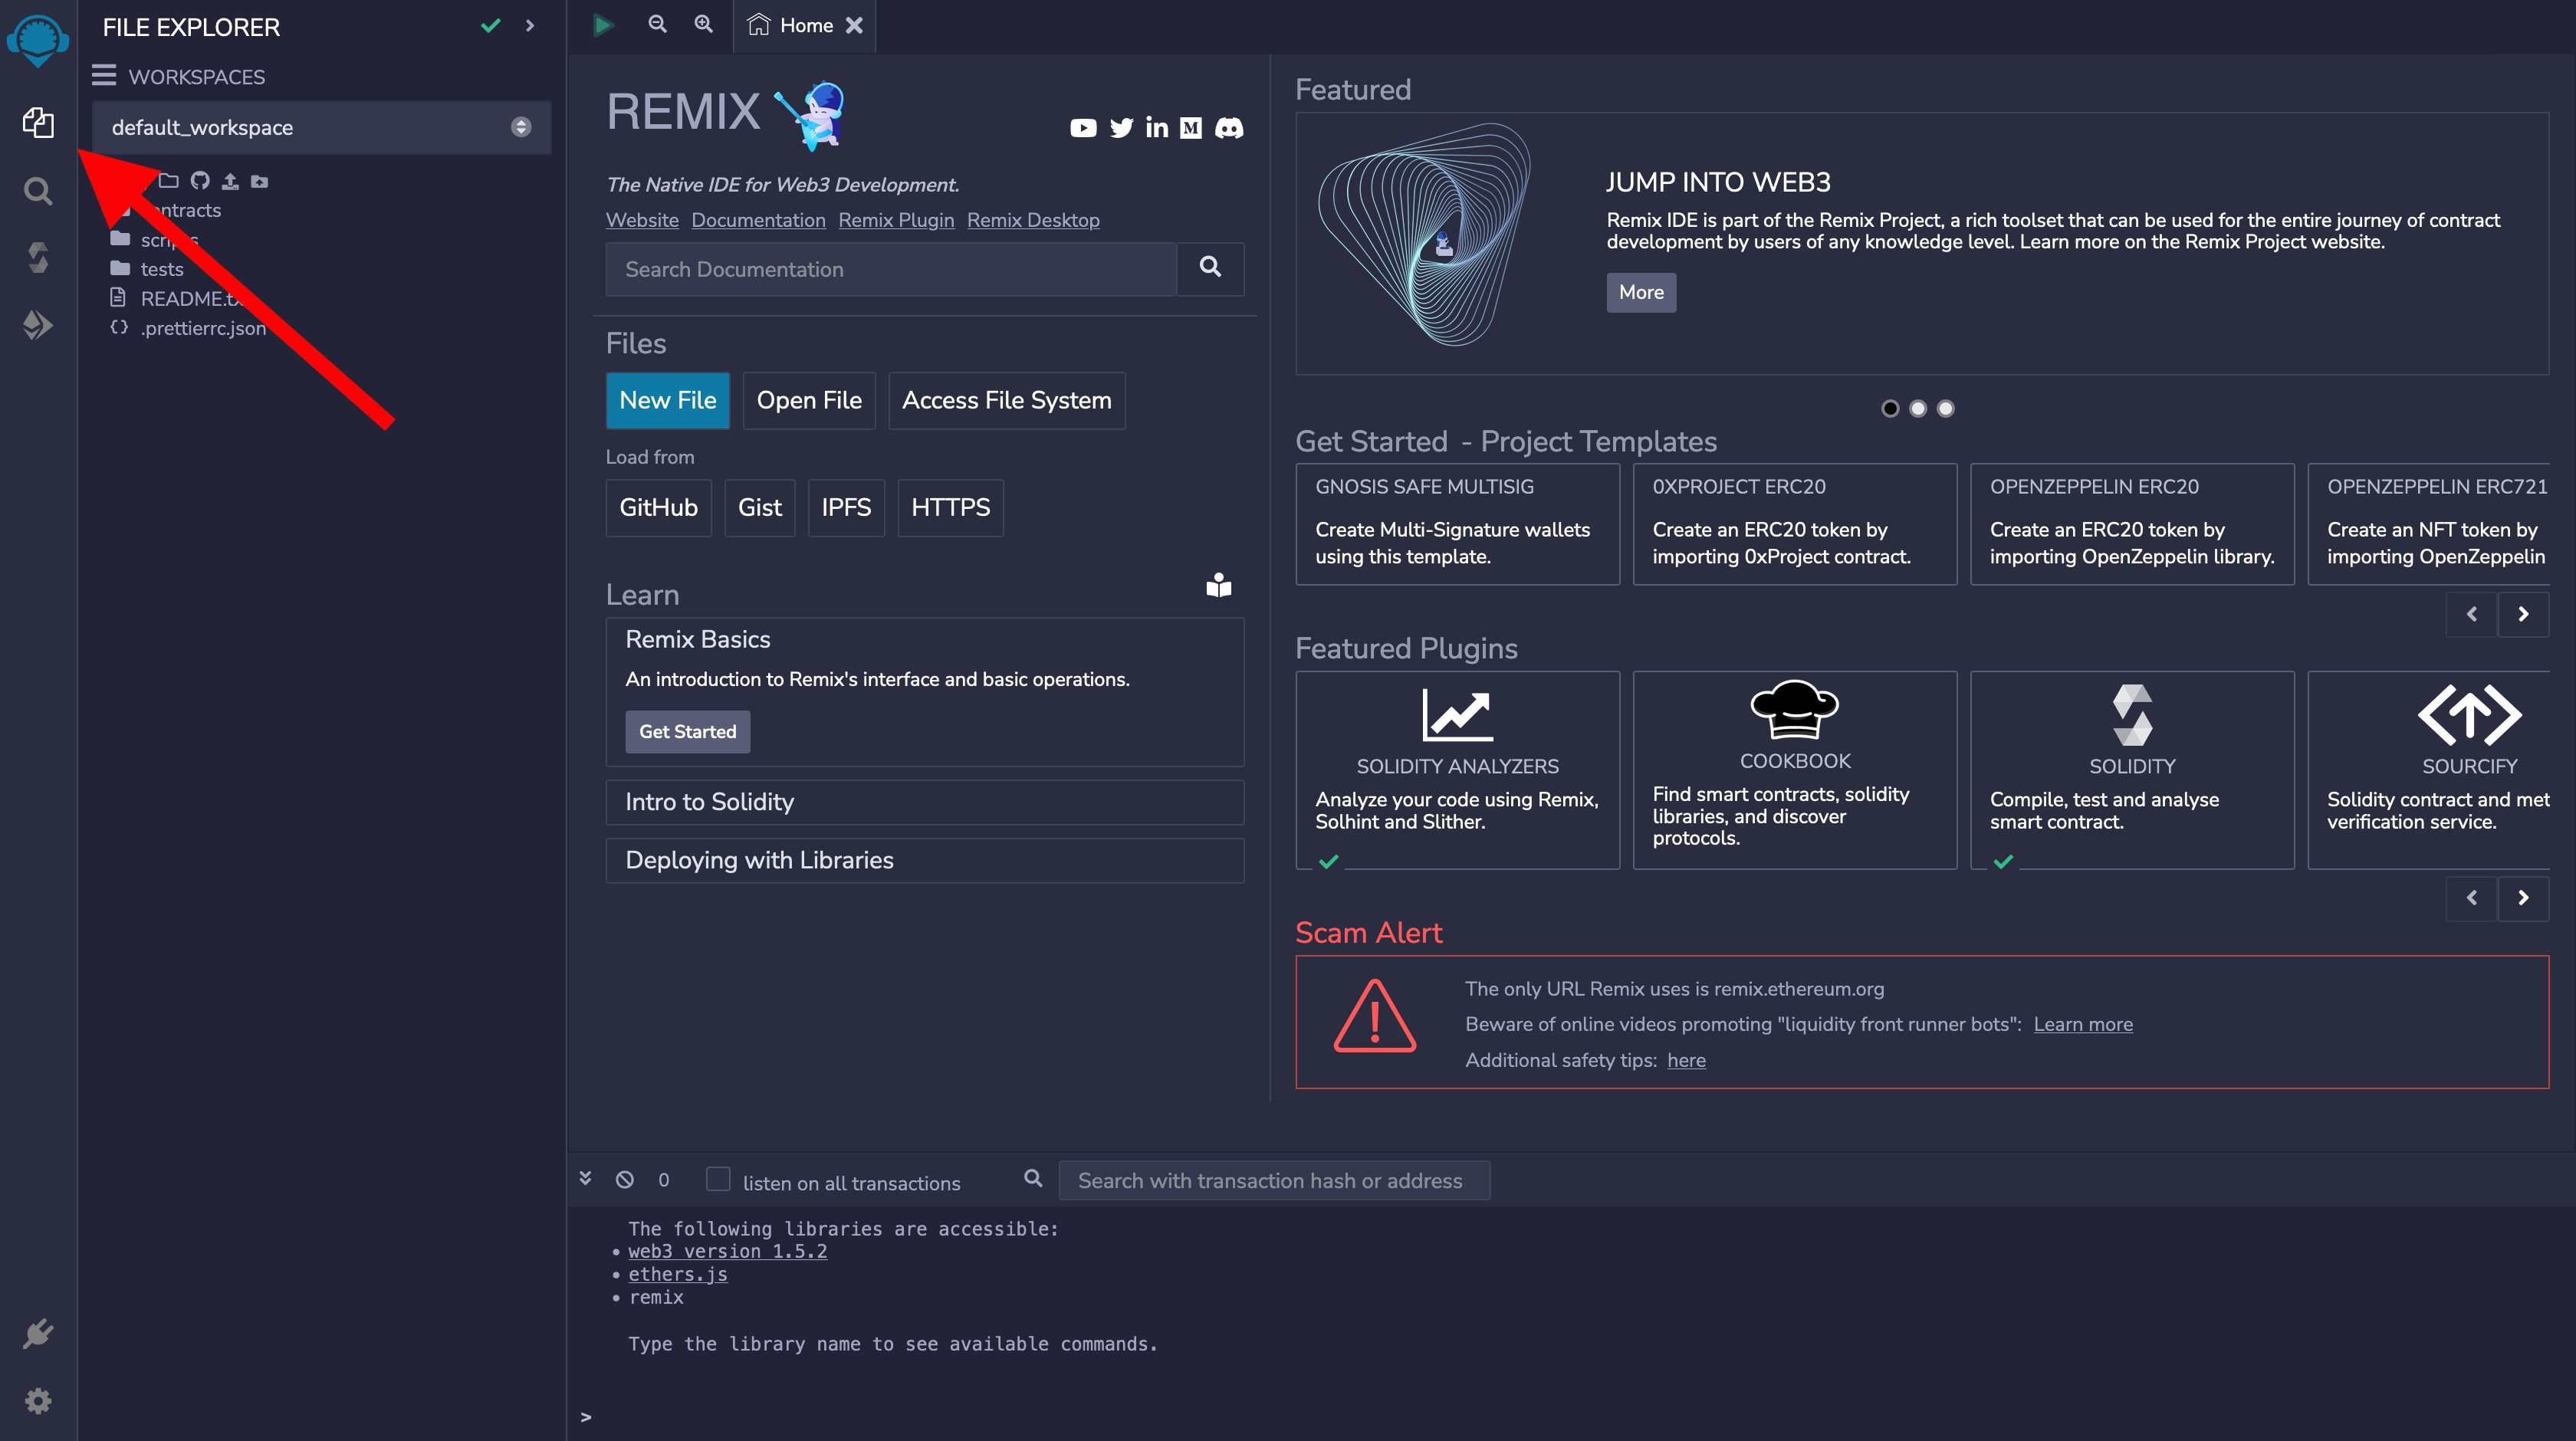Zoom out editor with minus magnifier
This screenshot has height=1441, width=2576.
click(x=657, y=24)
